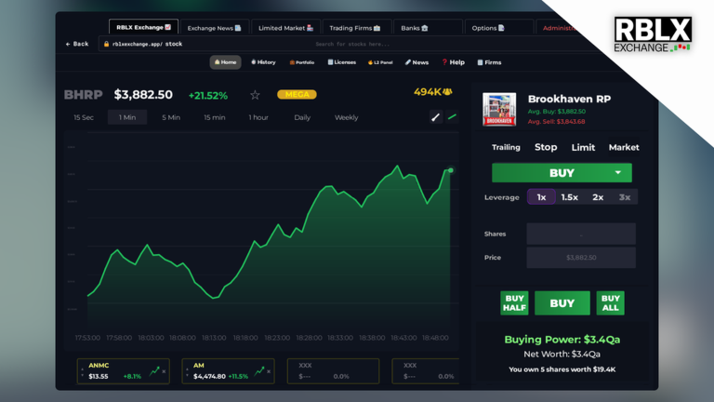Screen dimensions: 714x402
Task: Open the L2 Panel
Action: coord(380,62)
